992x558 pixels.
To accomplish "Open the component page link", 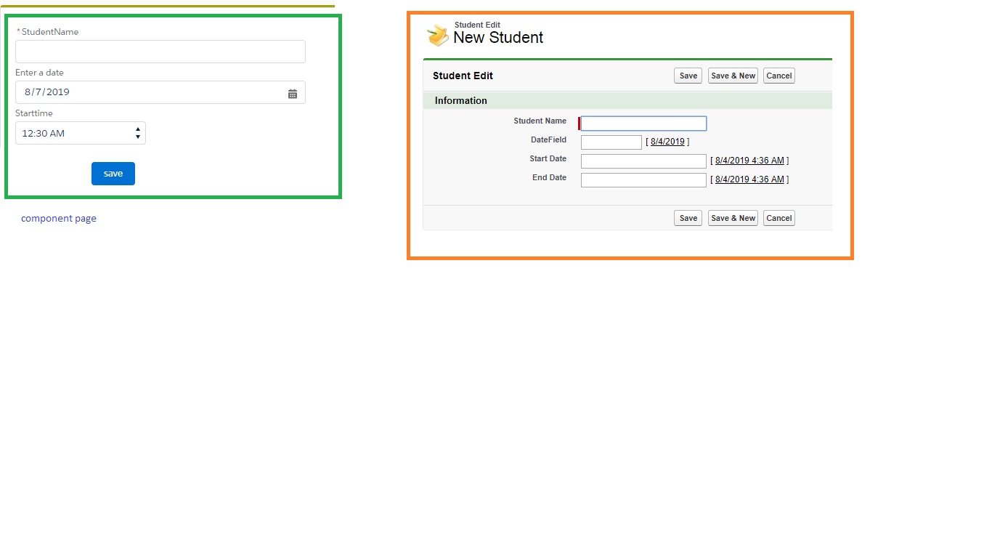I will click(59, 218).
